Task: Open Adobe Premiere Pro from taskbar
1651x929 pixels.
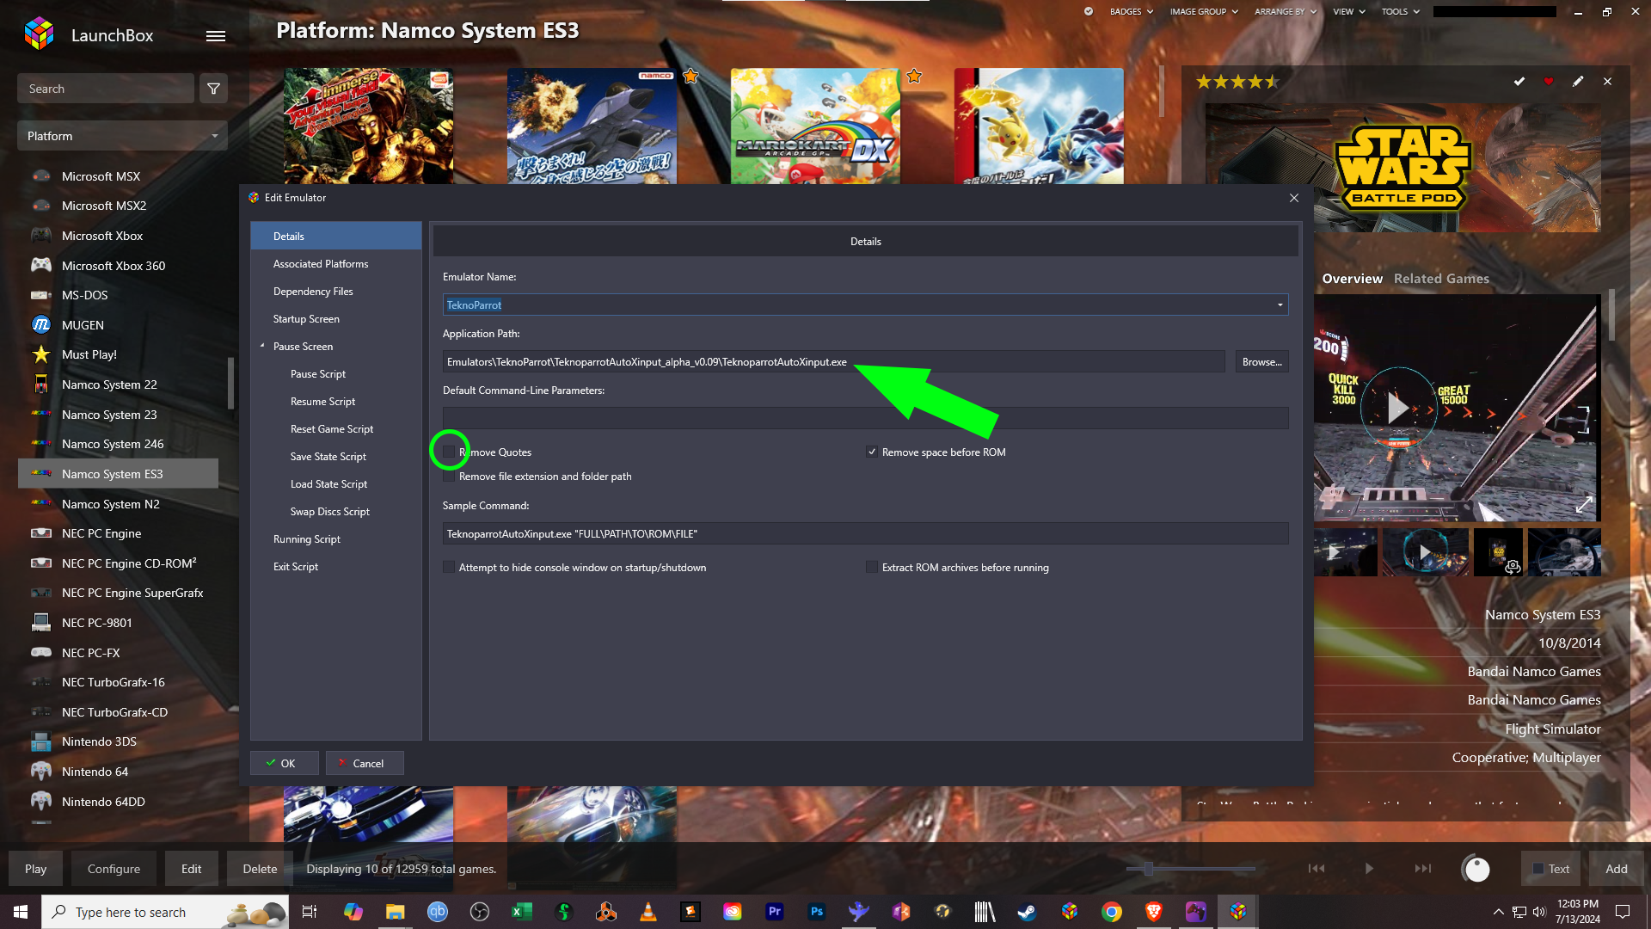Action: pyautogui.click(x=775, y=912)
